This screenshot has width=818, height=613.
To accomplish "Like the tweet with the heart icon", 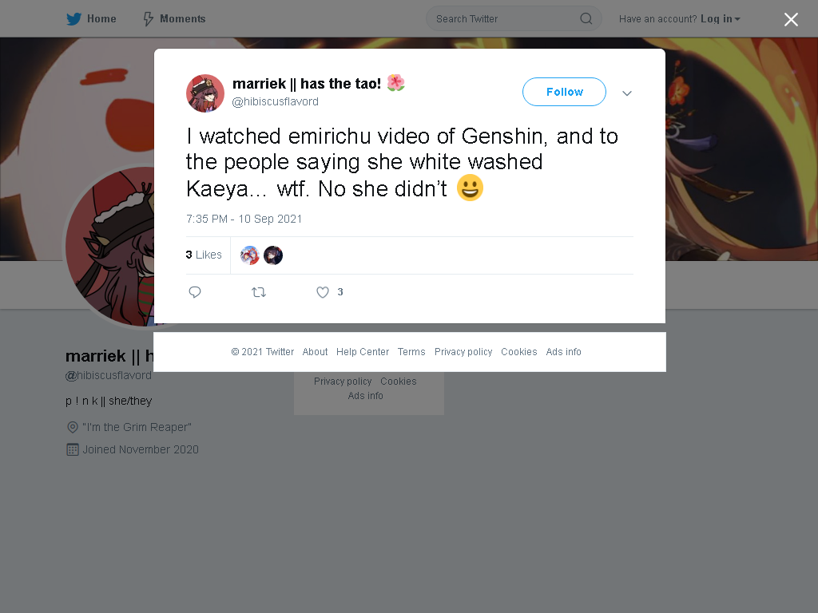I will (323, 292).
